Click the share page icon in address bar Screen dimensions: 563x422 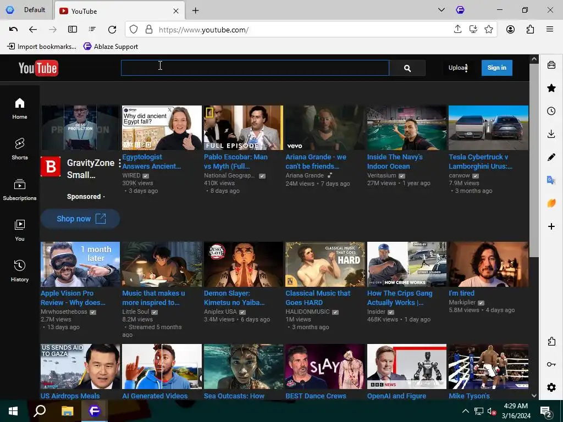coord(457,30)
